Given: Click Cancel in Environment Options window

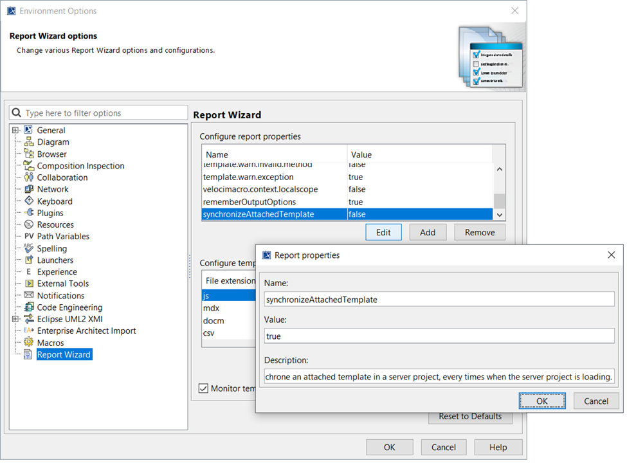Looking at the screenshot, I should pyautogui.click(x=444, y=447).
